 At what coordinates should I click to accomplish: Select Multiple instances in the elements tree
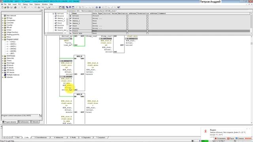click(x=13, y=75)
